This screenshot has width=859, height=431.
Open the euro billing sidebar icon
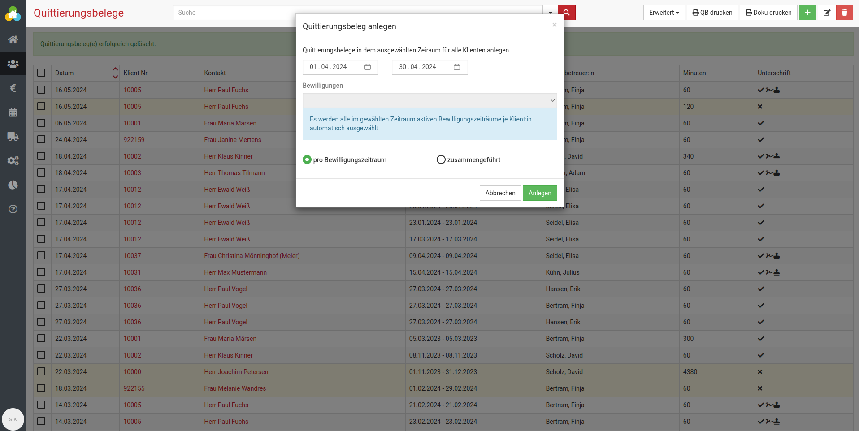click(x=13, y=88)
